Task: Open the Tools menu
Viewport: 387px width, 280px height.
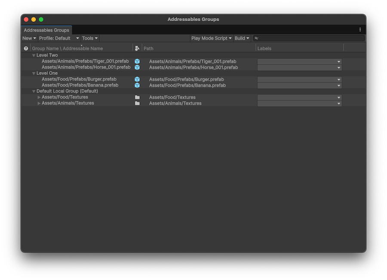Action: (89, 38)
